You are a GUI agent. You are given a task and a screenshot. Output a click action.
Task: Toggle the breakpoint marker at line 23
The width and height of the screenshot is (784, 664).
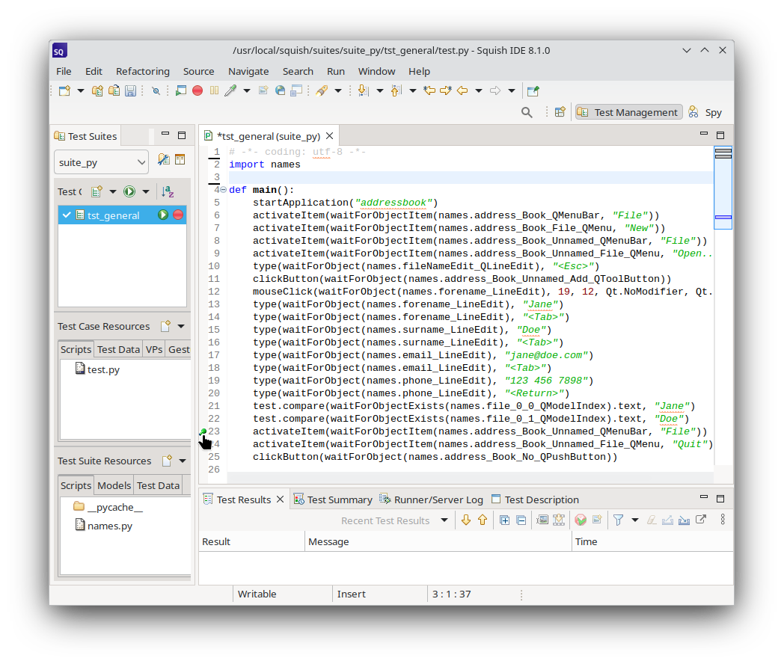pyautogui.click(x=202, y=431)
